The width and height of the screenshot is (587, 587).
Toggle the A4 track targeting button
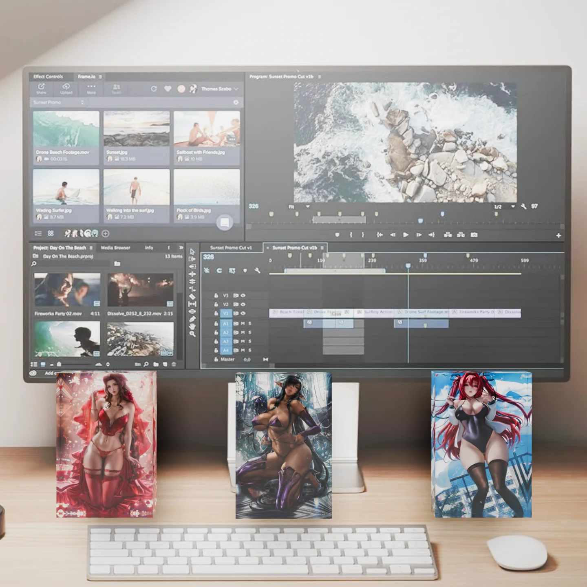(x=225, y=350)
